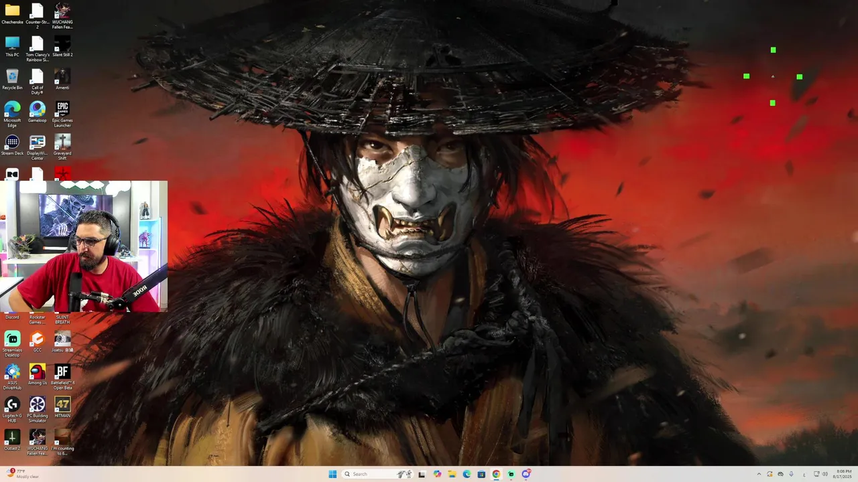858x482 pixels.
Task: Select the Counter-Strike 2 desktop shortcut
Action: tap(37, 16)
